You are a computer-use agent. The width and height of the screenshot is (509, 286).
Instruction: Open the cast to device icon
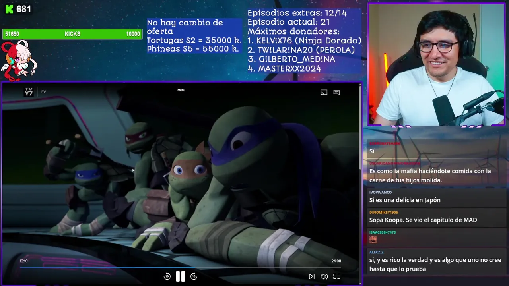pyautogui.click(x=324, y=92)
